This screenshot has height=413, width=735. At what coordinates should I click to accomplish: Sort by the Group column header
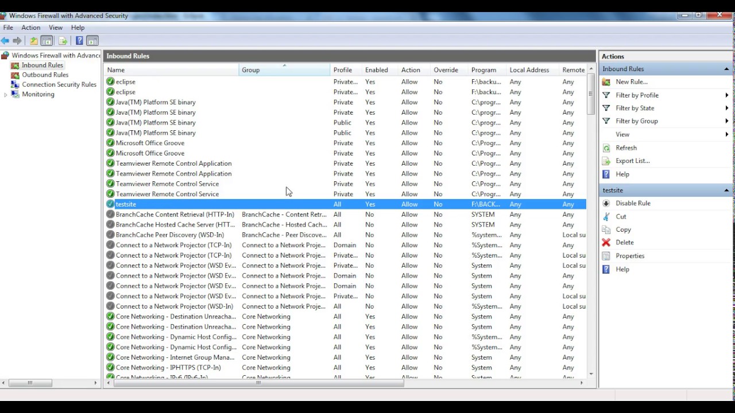[285, 70]
